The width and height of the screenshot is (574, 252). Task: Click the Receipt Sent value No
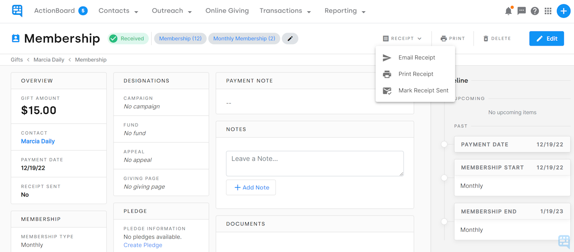pyautogui.click(x=25, y=195)
